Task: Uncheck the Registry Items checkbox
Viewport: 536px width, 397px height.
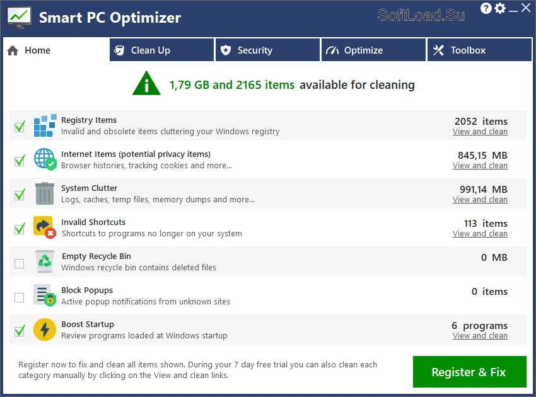Action: coord(20,127)
